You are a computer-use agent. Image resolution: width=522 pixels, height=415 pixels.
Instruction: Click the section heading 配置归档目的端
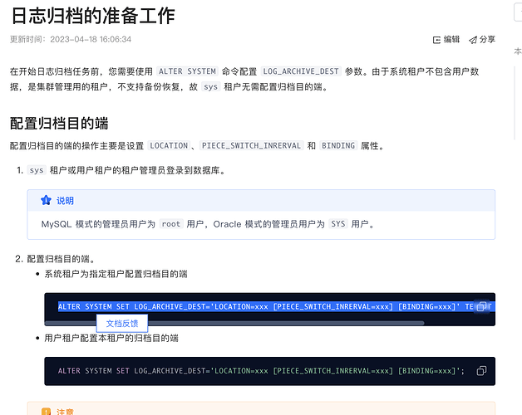(59, 123)
